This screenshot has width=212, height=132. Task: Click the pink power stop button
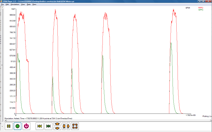coord(26,126)
